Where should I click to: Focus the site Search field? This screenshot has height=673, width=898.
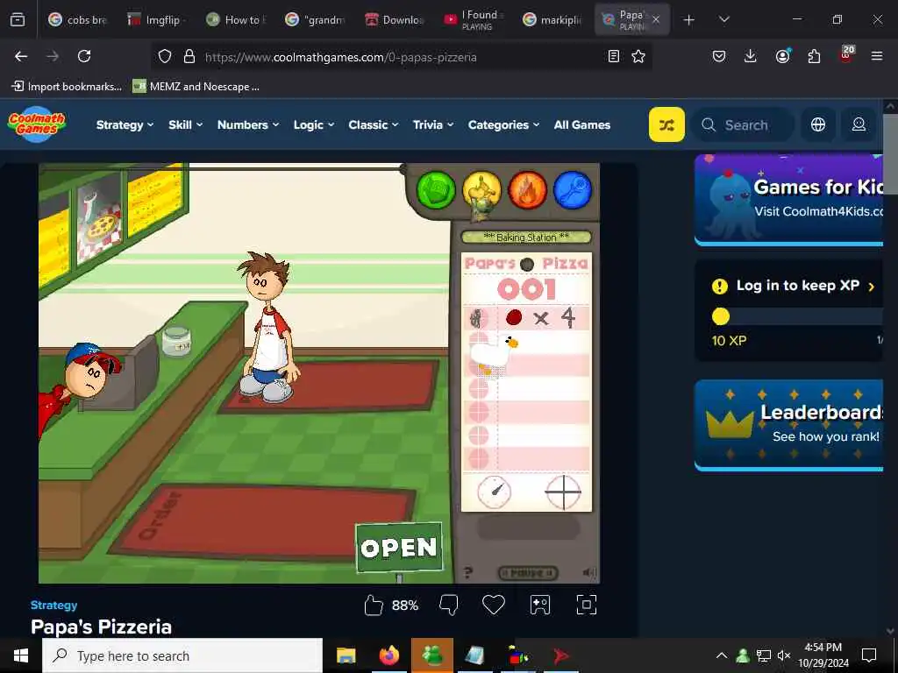744,124
